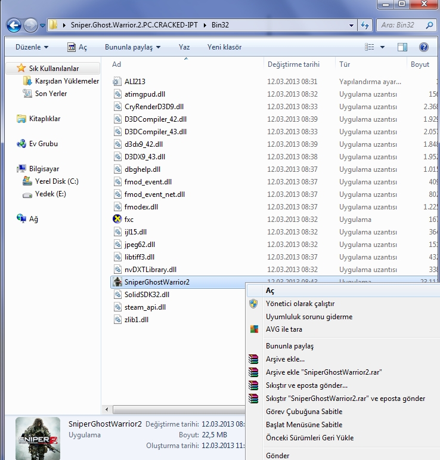Choose Aç in the context menu
The height and width of the screenshot is (460, 440).
(343, 291)
